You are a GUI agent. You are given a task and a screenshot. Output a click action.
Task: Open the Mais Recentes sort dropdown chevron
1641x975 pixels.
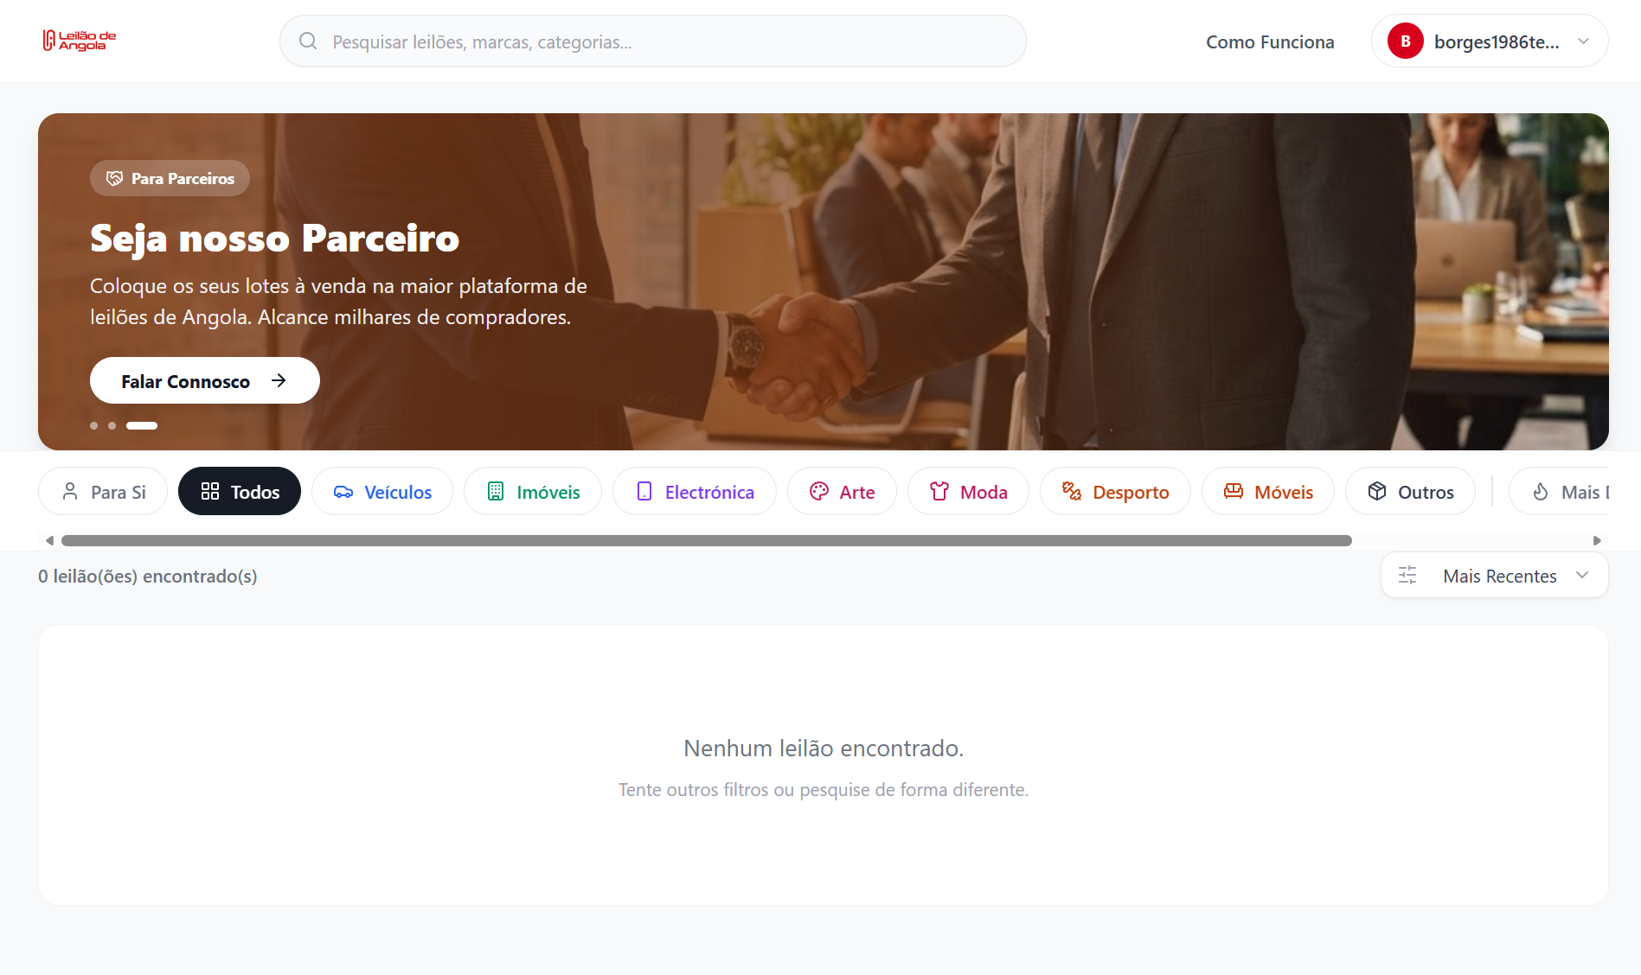pyautogui.click(x=1582, y=576)
